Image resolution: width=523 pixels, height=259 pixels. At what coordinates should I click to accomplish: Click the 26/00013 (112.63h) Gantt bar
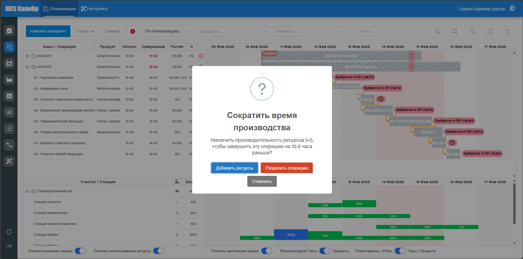[x=341, y=56]
